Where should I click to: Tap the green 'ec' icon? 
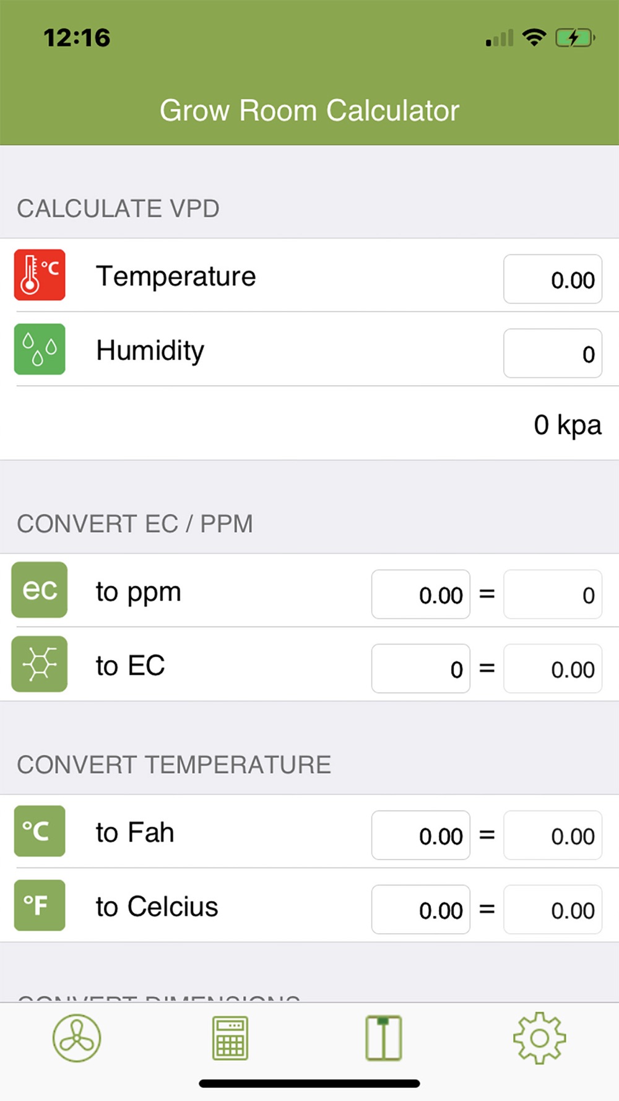pyautogui.click(x=40, y=590)
